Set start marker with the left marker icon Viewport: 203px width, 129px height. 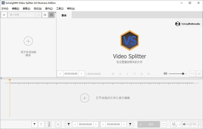click(69, 124)
